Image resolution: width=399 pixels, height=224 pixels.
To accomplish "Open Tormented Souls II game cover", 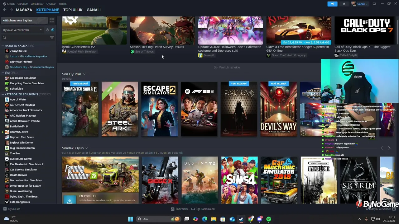I will pos(80,109).
